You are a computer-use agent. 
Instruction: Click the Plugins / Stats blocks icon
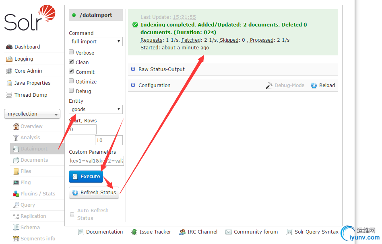coord(16,194)
